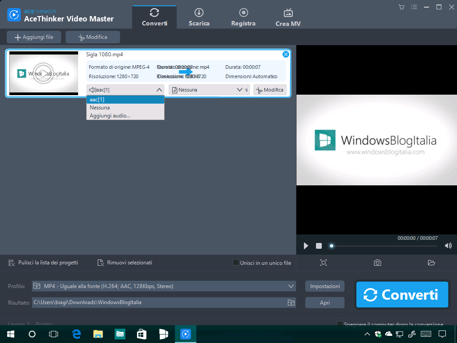Click Rimuovi selezionati

click(125, 263)
